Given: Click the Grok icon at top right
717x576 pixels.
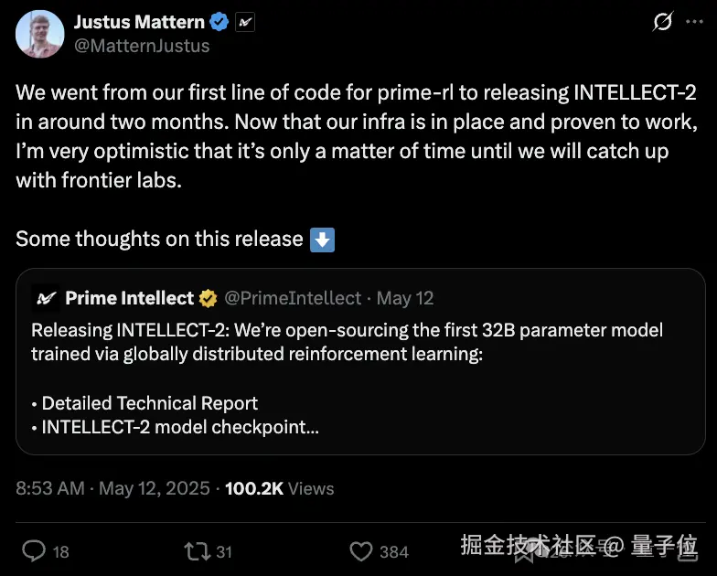Looking at the screenshot, I should tap(662, 22).
